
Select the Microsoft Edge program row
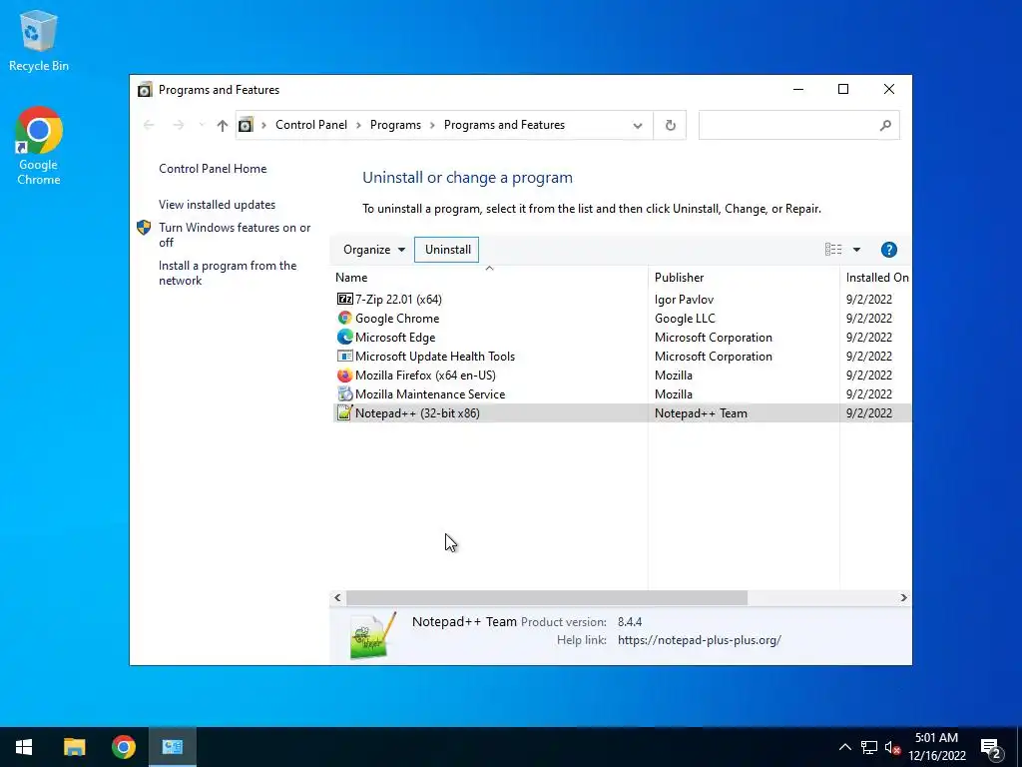click(623, 338)
